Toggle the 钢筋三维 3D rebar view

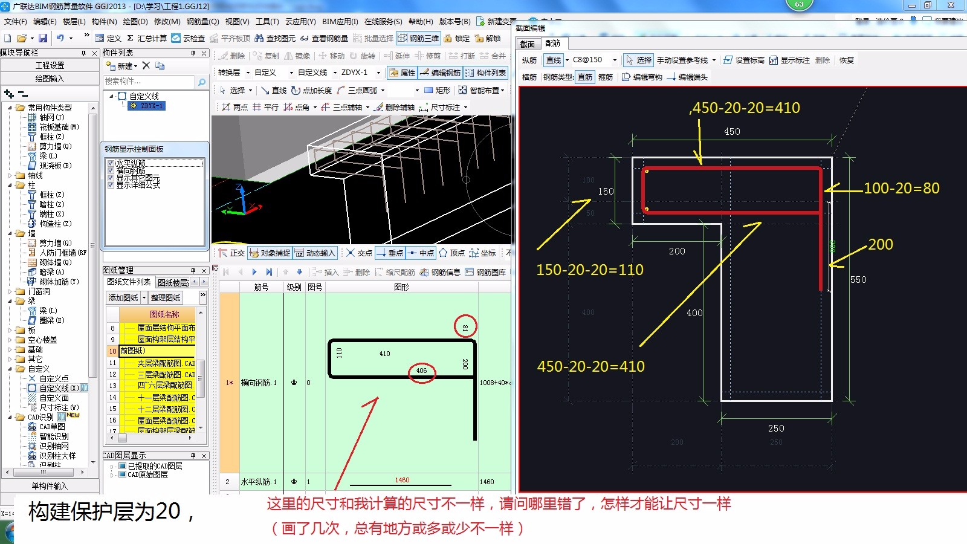point(418,38)
